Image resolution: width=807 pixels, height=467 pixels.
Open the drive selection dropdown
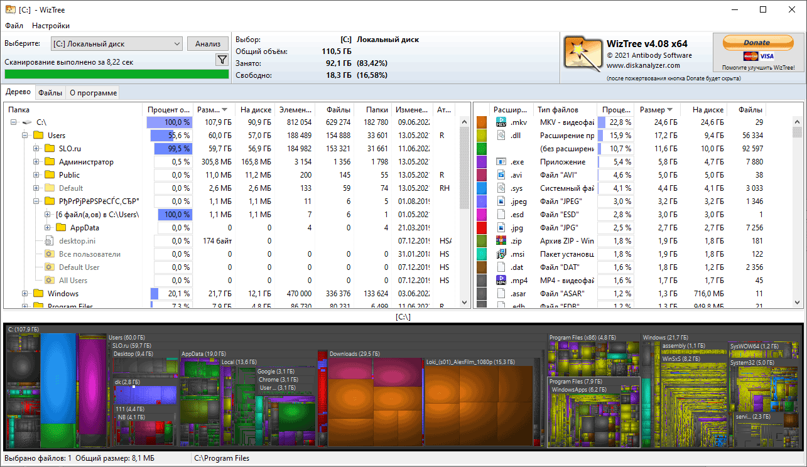(x=117, y=43)
